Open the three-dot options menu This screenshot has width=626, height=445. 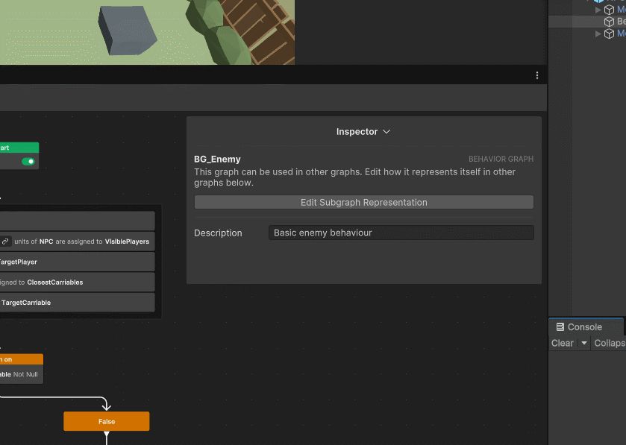click(537, 75)
